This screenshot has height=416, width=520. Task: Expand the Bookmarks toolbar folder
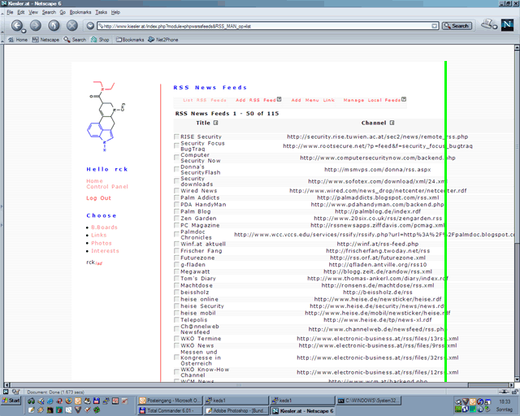pyautogui.click(x=127, y=39)
